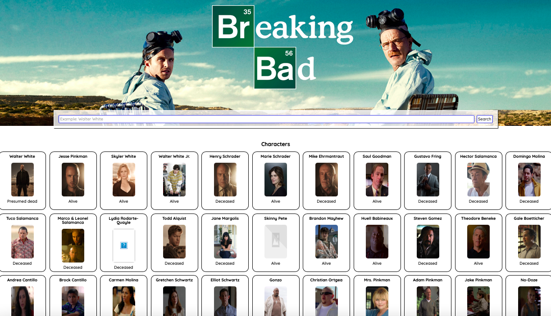The image size is (551, 316).
Task: Select the Henry Schrader character card
Action: [225, 180]
